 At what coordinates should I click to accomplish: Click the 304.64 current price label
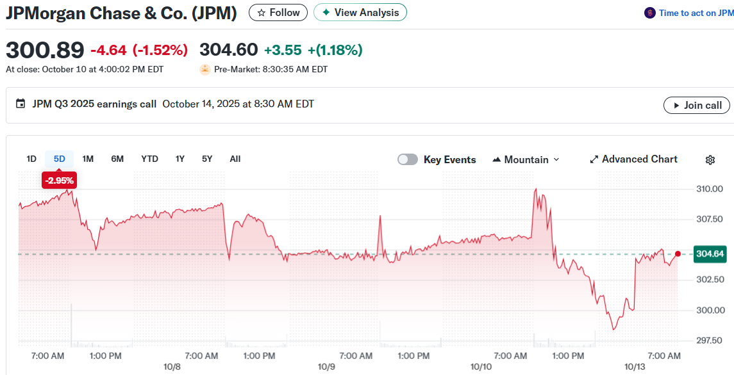710,254
